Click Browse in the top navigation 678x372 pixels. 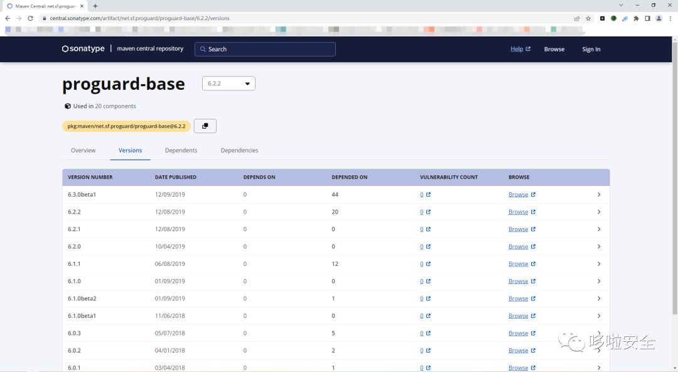click(554, 50)
